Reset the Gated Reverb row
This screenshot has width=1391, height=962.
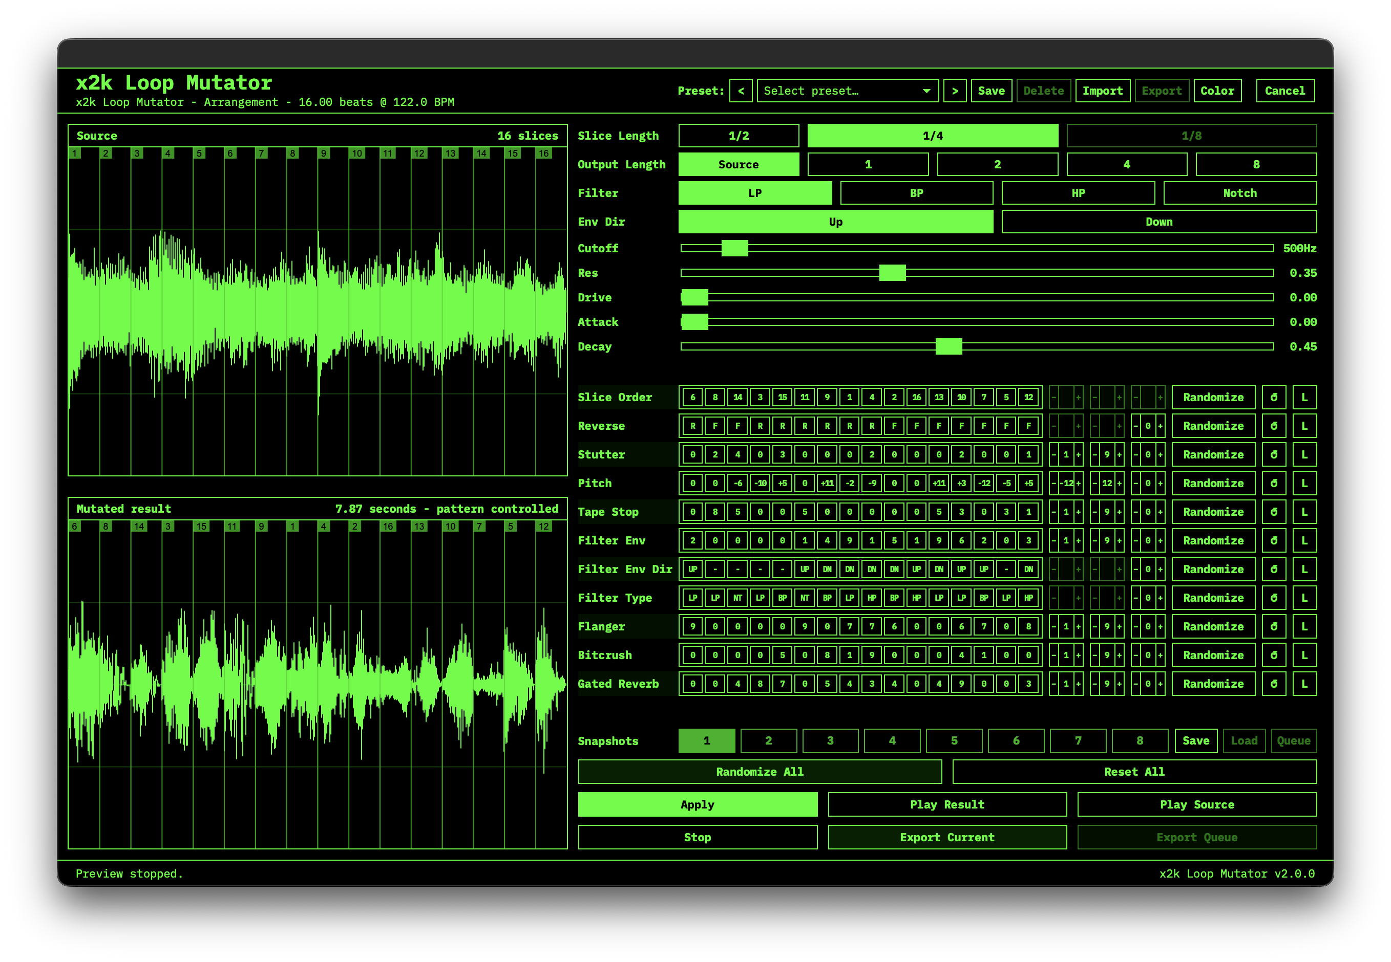[1273, 684]
